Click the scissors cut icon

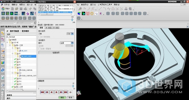coord(30,9)
